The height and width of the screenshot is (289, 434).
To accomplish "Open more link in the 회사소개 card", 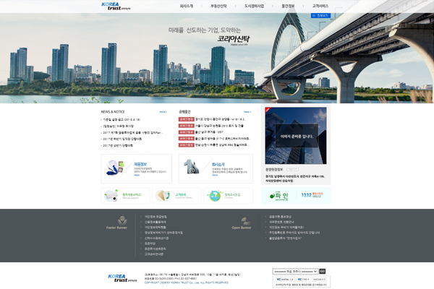I will coord(215,175).
